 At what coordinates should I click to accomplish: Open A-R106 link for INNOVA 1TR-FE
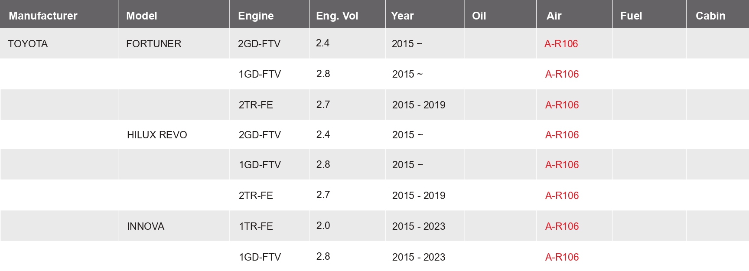coord(562,226)
